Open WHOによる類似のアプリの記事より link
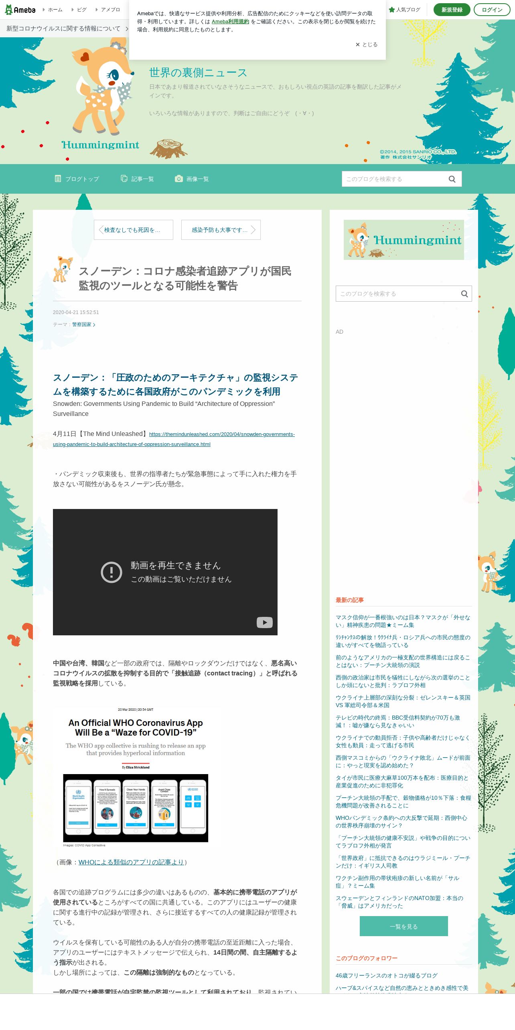This screenshot has width=515, height=1030. pos(131,862)
